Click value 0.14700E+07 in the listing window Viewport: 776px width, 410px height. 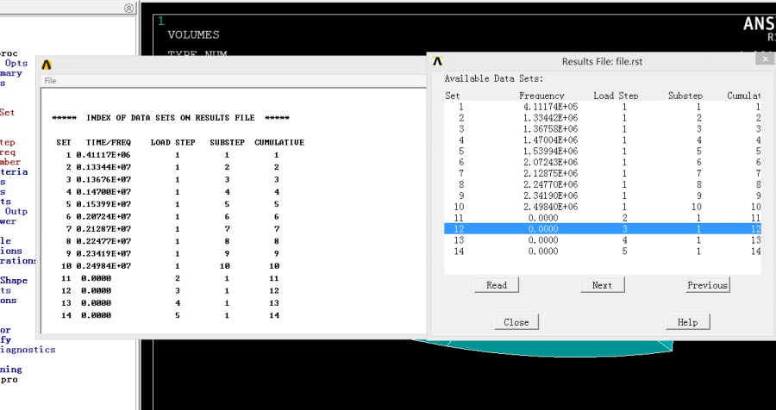[103, 192]
